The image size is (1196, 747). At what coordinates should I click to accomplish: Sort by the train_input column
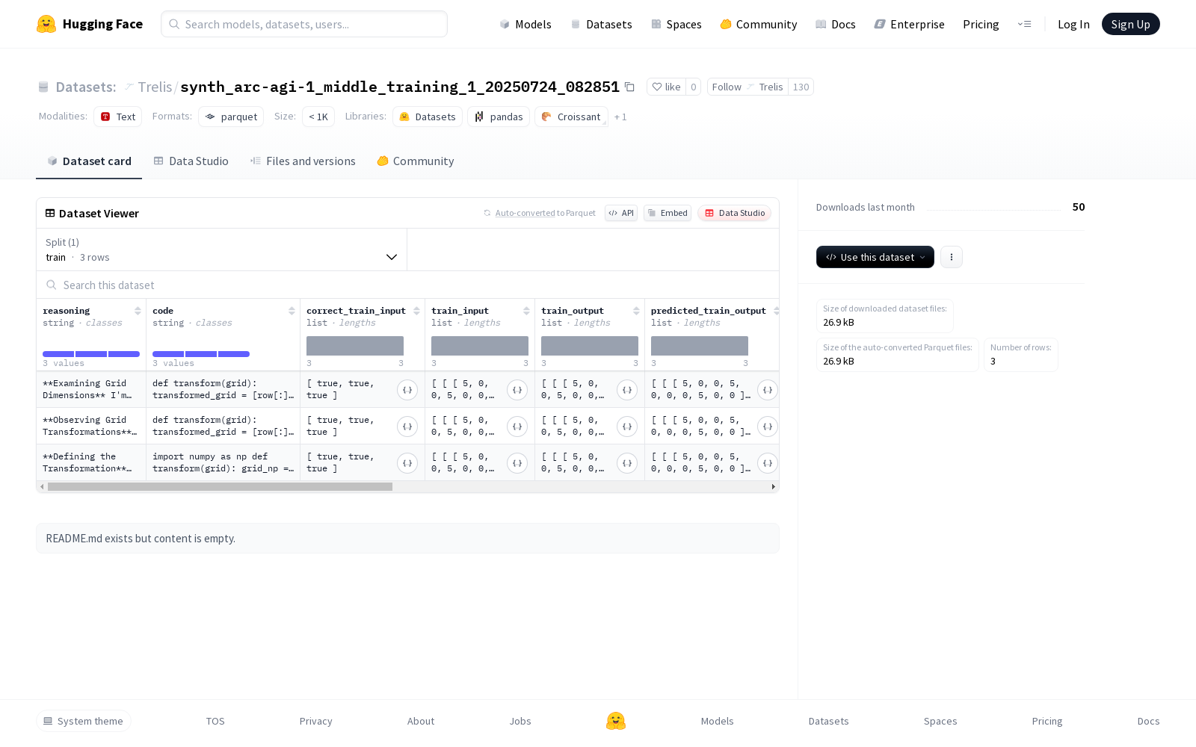[526, 311]
